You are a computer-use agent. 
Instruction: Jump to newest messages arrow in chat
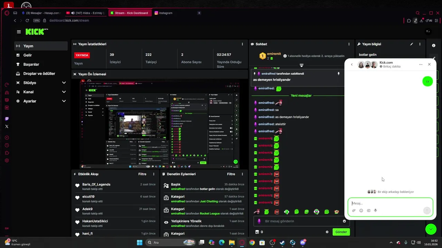pos(301,65)
